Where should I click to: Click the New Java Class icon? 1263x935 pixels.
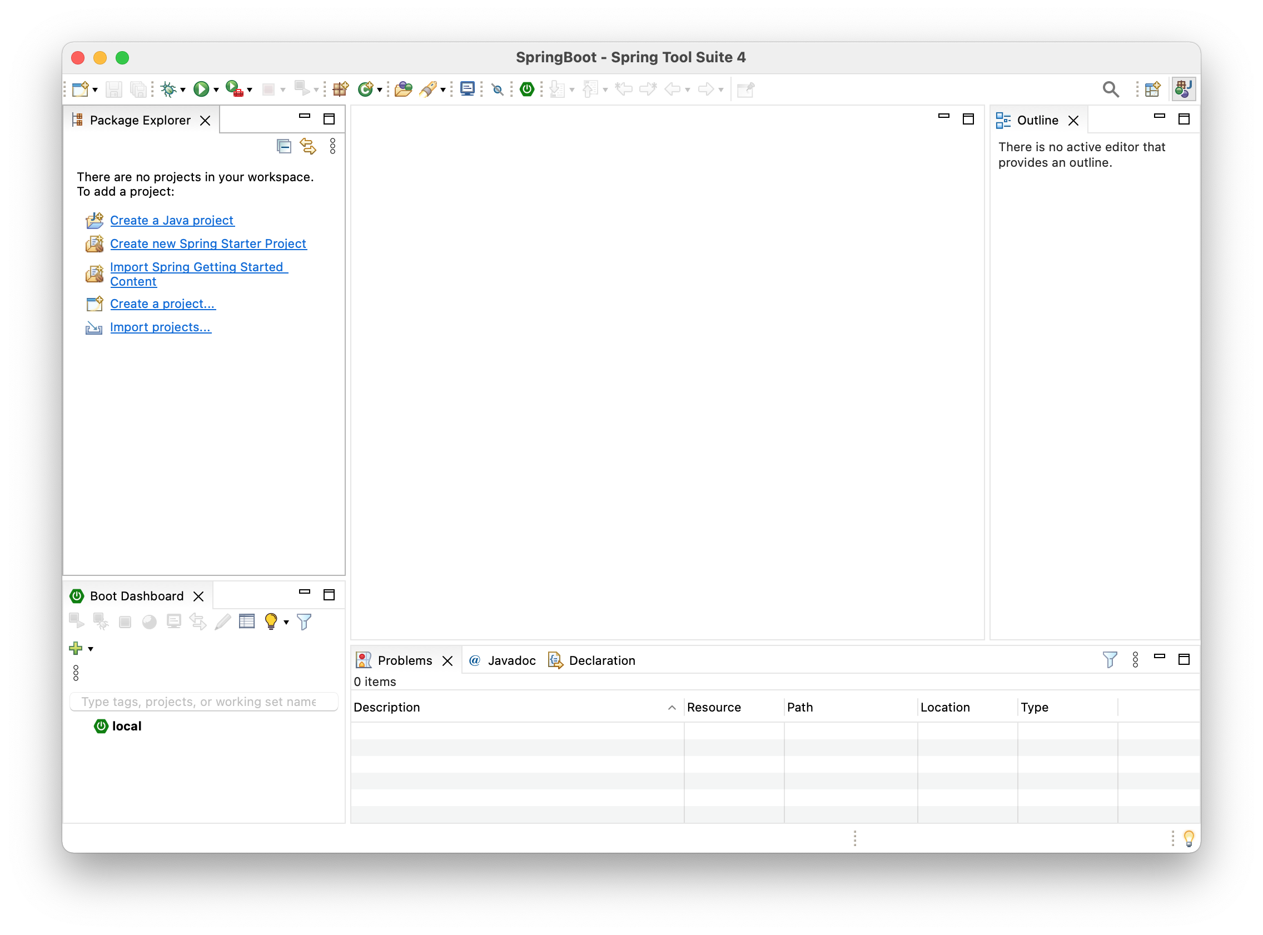point(366,89)
